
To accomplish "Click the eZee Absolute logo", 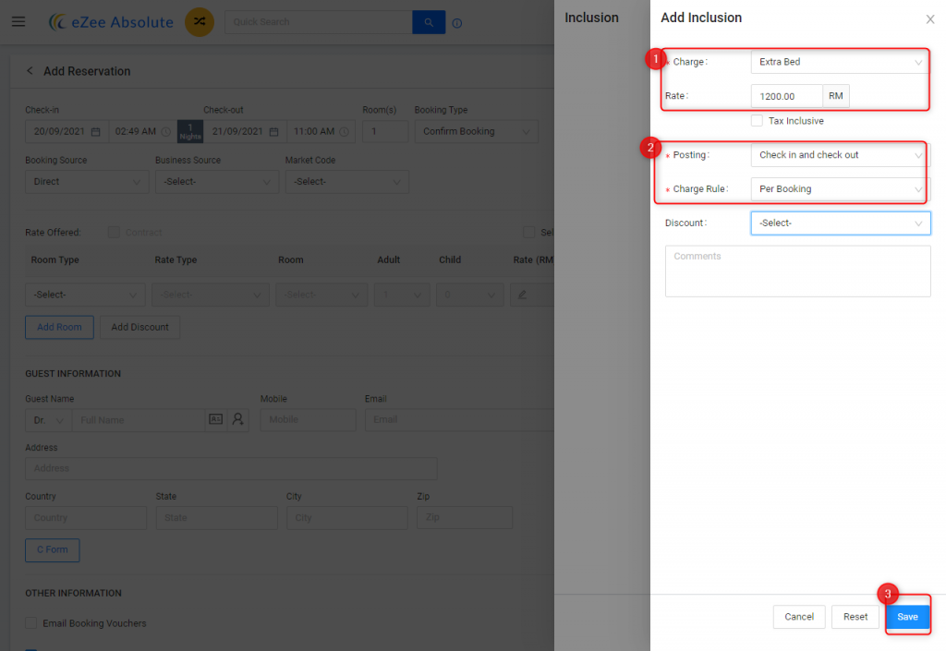I will [111, 22].
